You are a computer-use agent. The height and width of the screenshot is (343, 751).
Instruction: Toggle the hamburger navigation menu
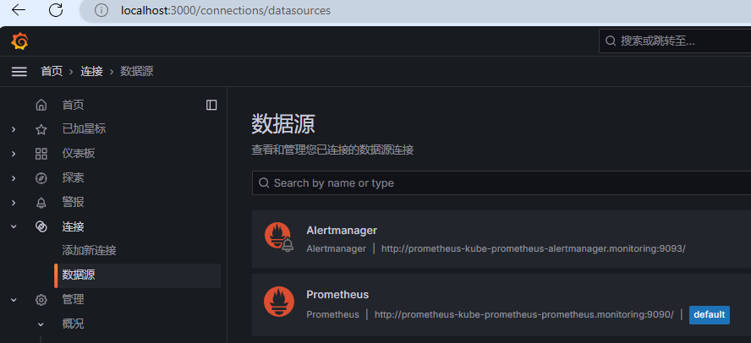(19, 72)
